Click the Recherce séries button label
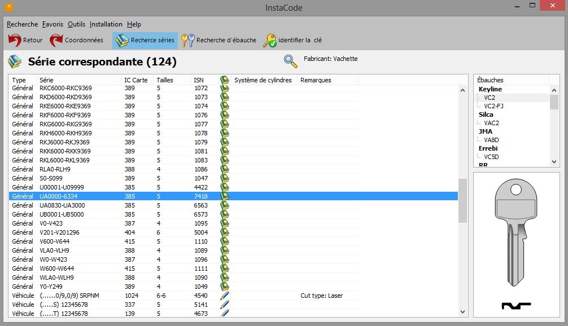This screenshot has width=568, height=326. coord(152,40)
